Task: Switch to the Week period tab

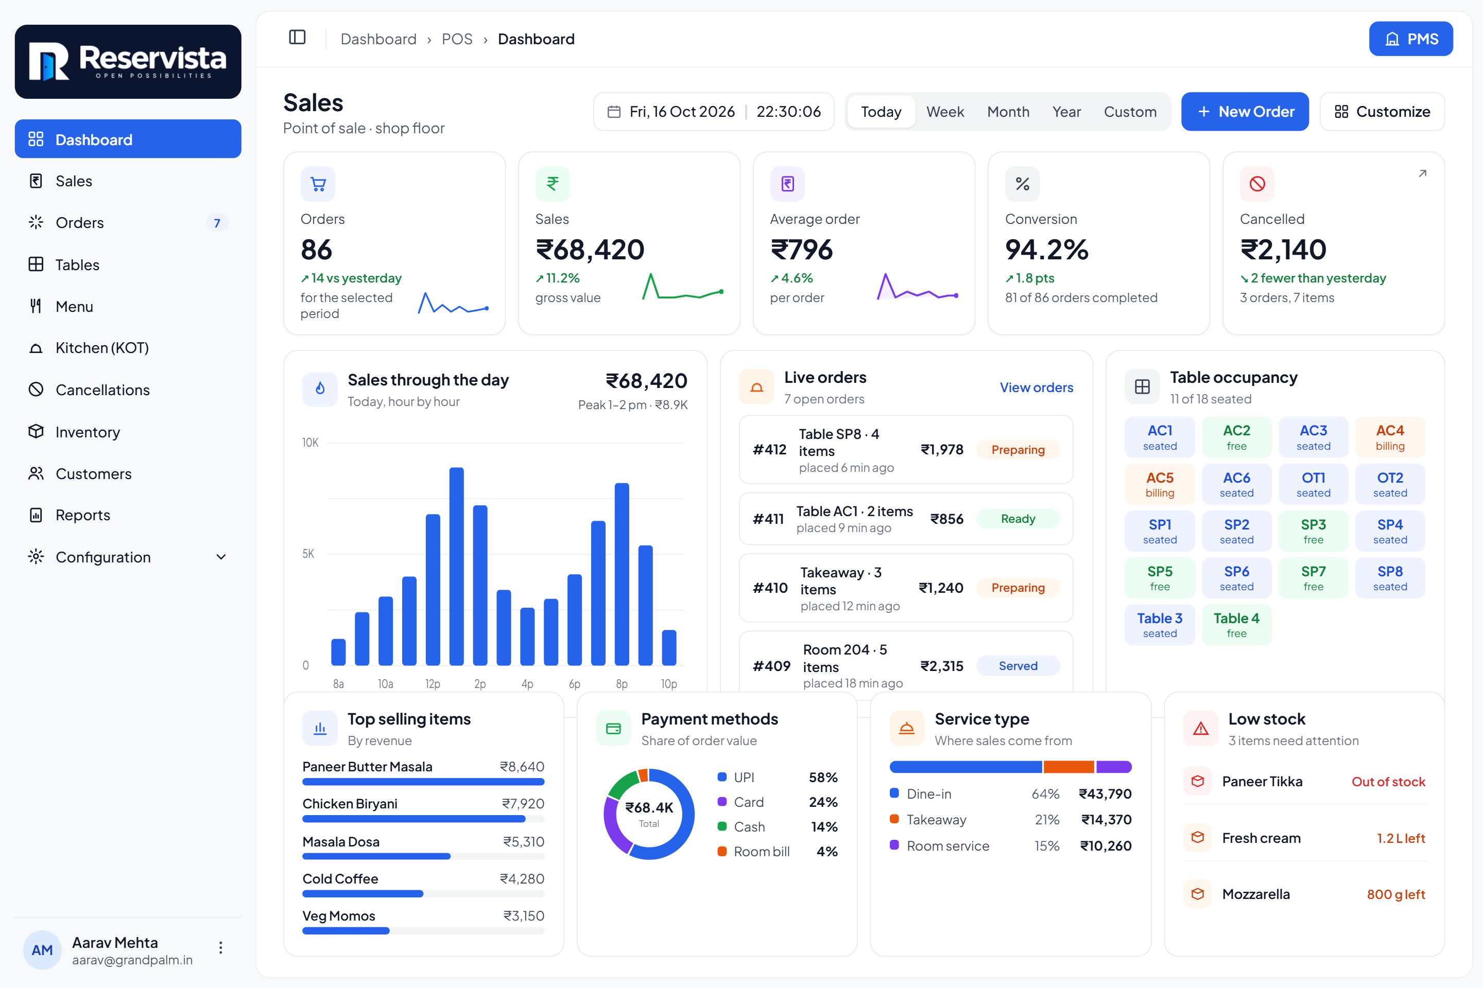Action: coord(944,112)
